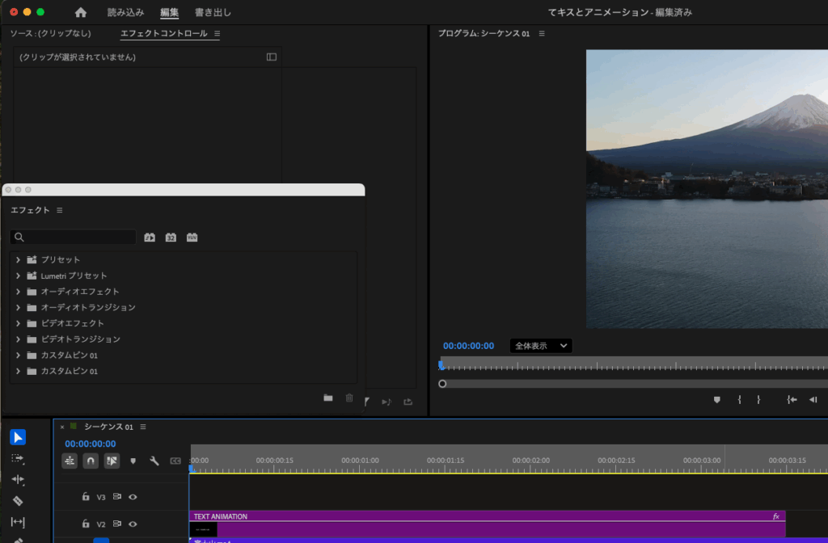Select the Selection arrow tool
Viewport: 828px width, 543px height.
(x=18, y=437)
